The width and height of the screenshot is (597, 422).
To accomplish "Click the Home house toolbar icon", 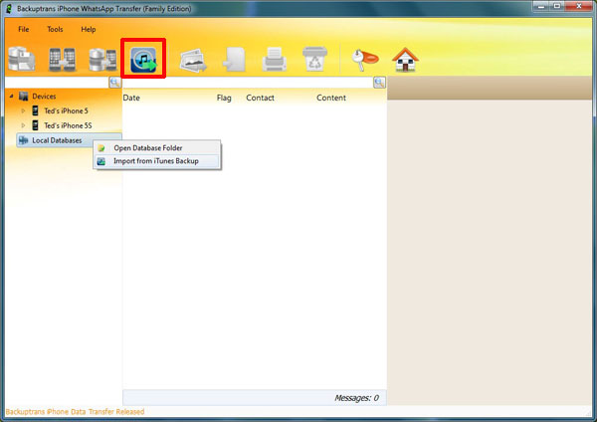I will click(406, 60).
